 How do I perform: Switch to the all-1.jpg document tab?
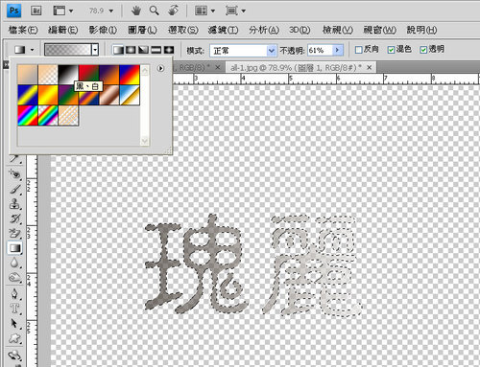[296, 68]
